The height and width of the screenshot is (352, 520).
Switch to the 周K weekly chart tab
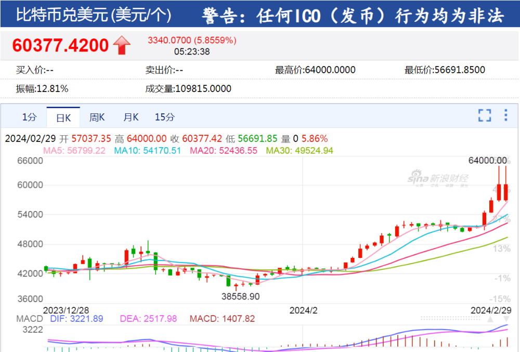[x=97, y=116]
